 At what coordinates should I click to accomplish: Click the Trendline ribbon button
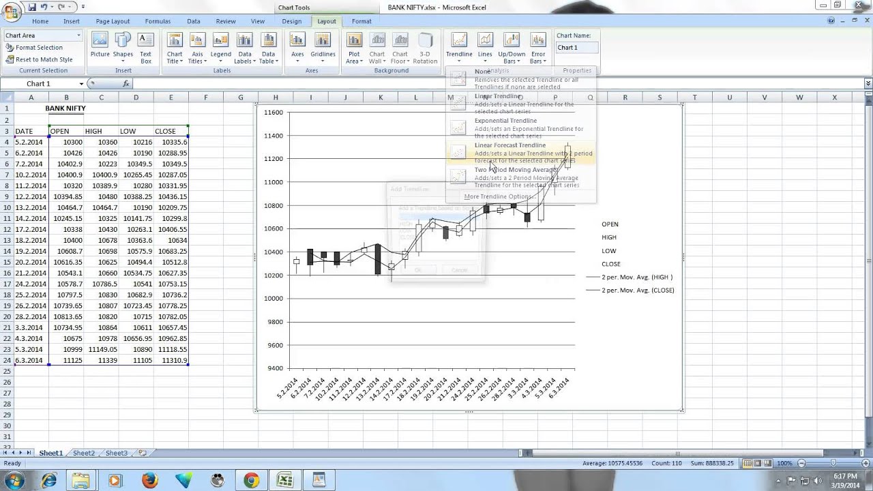(459, 48)
